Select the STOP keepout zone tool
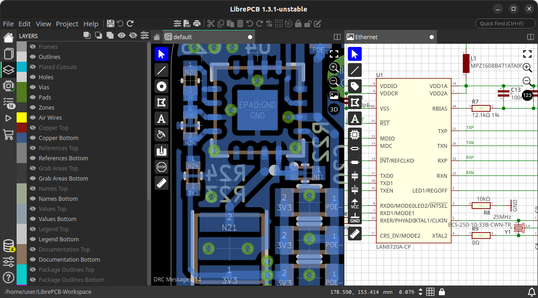538x298 pixels. tap(161, 167)
